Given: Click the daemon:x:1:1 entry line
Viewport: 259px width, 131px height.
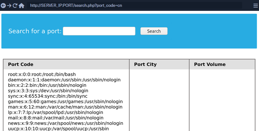Looking at the screenshot, I should coord(64,80).
